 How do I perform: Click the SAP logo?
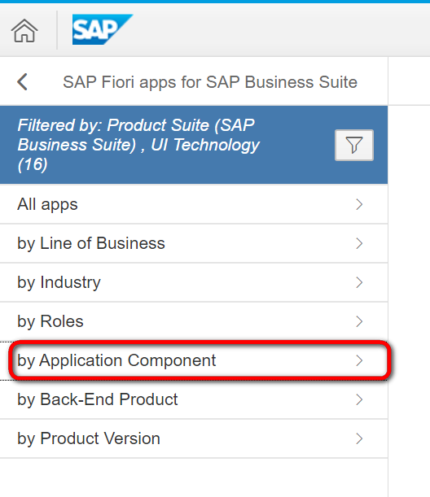pyautogui.click(x=103, y=29)
